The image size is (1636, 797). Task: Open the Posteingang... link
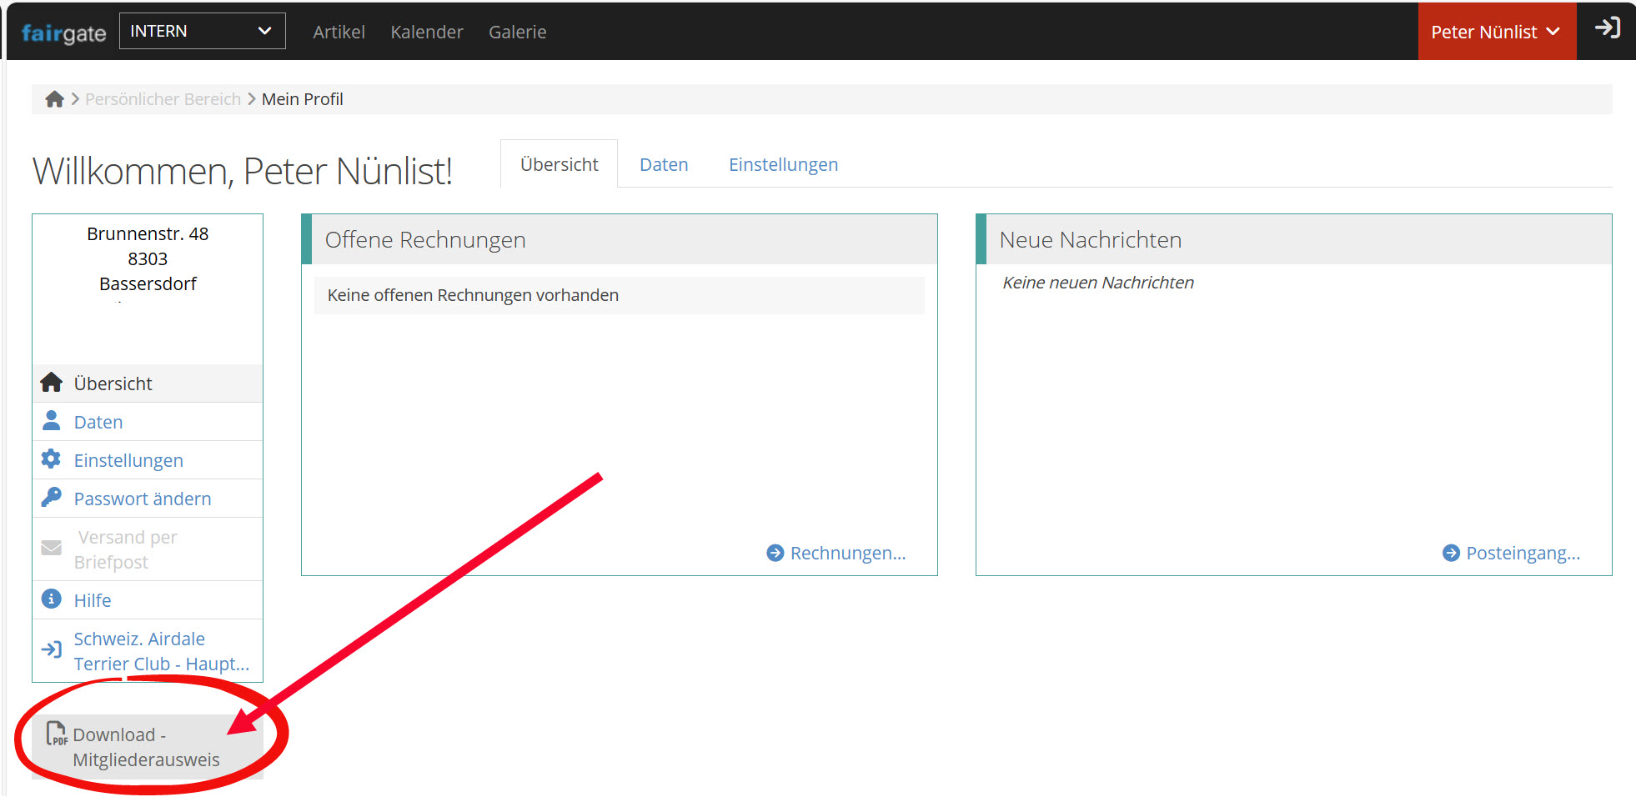tap(1523, 553)
